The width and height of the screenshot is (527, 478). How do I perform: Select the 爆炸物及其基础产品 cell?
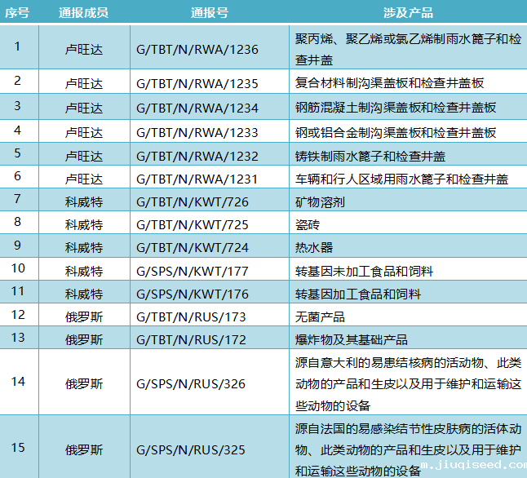coord(351,339)
